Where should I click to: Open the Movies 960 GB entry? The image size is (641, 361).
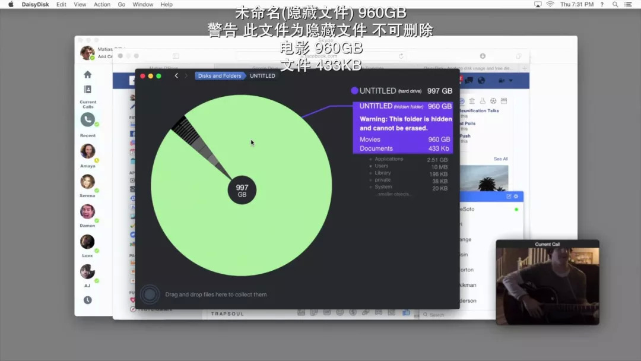[404, 140]
